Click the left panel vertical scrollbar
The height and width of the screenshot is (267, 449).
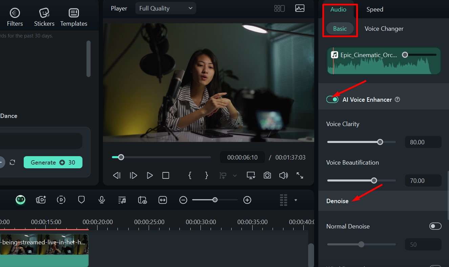[x=88, y=59]
